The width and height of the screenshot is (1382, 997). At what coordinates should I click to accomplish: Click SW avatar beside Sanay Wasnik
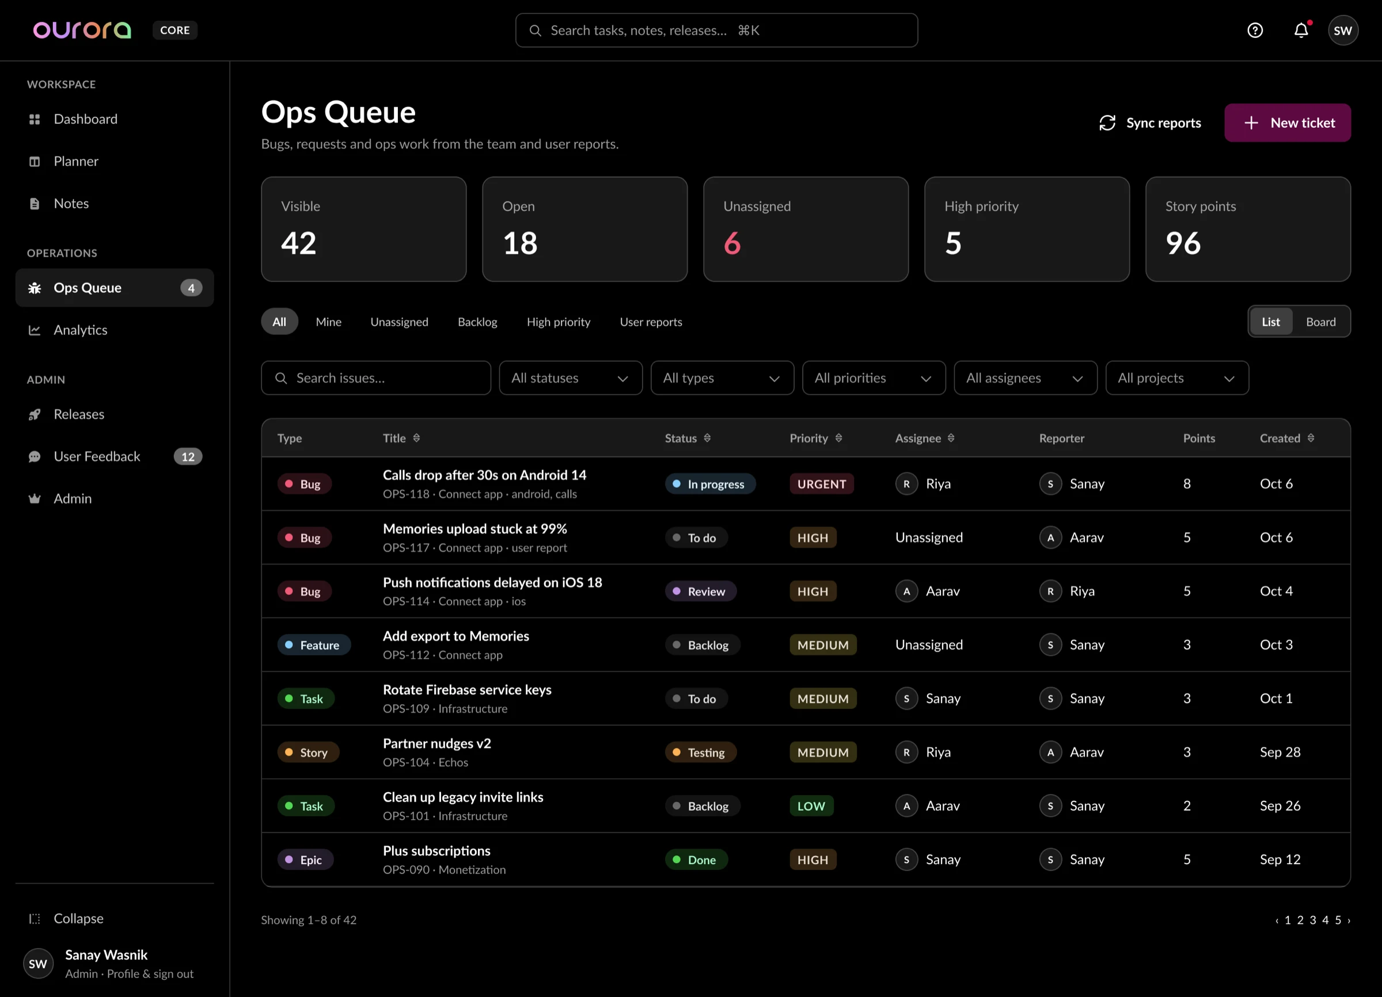point(38,964)
